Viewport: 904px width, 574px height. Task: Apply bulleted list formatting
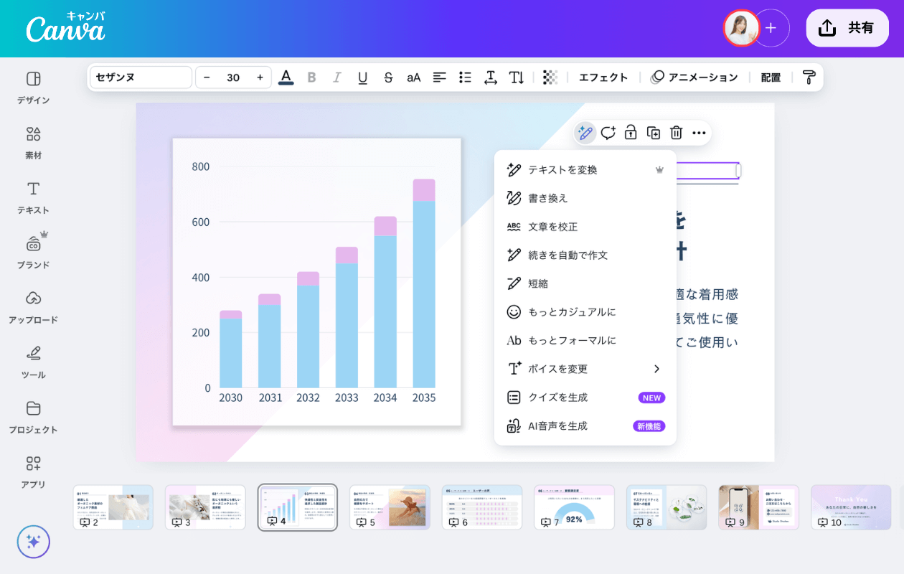(x=465, y=77)
